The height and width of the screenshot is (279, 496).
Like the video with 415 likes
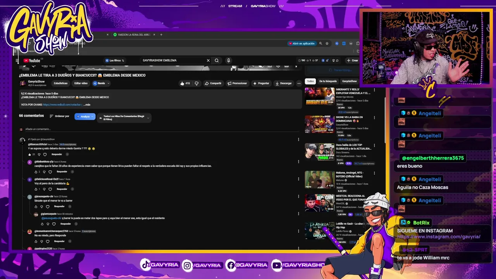click(x=185, y=83)
